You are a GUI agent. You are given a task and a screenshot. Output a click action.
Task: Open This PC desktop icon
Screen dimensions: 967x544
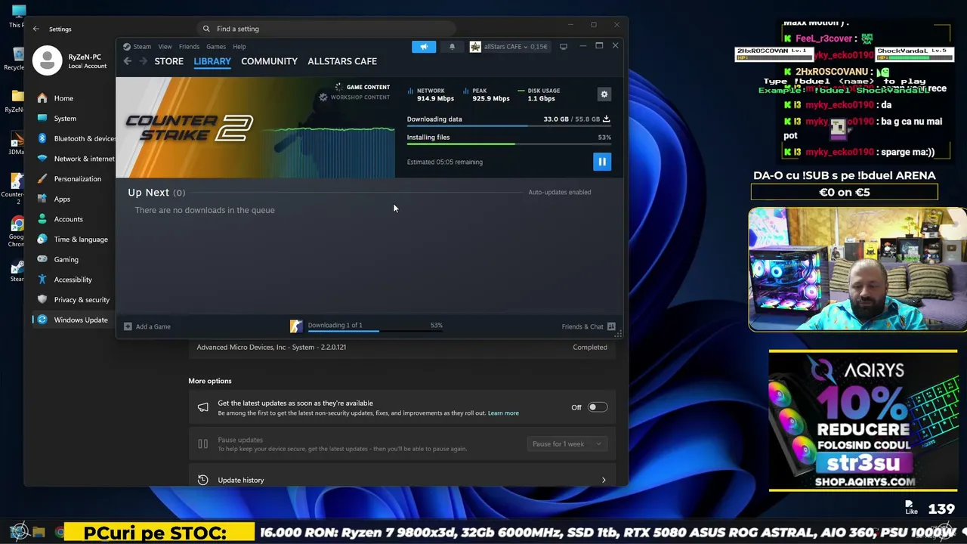pos(17,17)
